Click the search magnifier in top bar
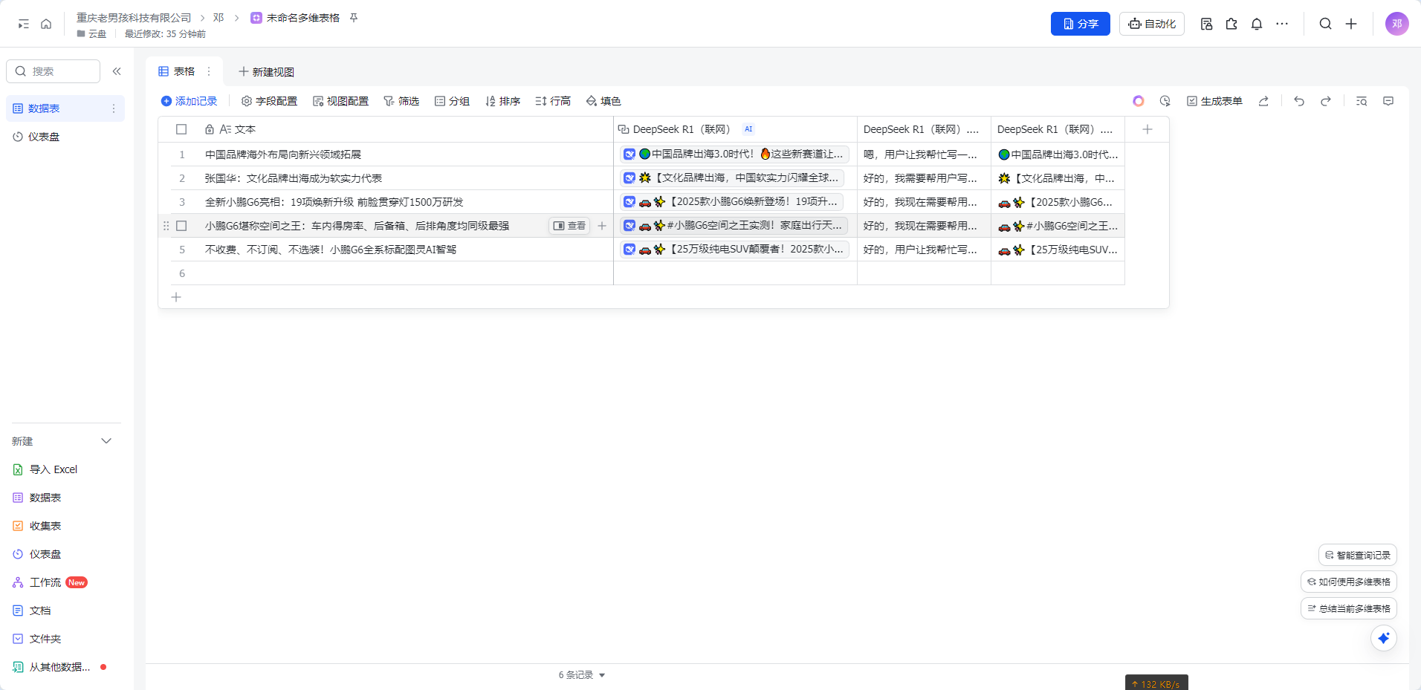 [x=1325, y=24]
